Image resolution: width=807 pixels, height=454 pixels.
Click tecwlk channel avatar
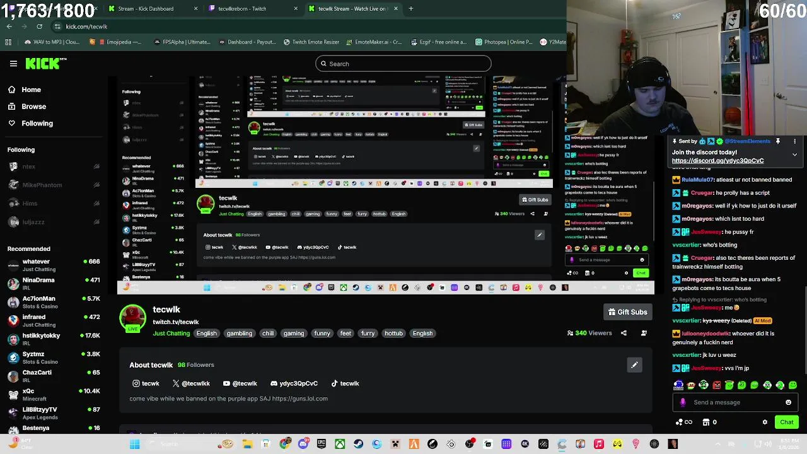pyautogui.click(x=132, y=318)
